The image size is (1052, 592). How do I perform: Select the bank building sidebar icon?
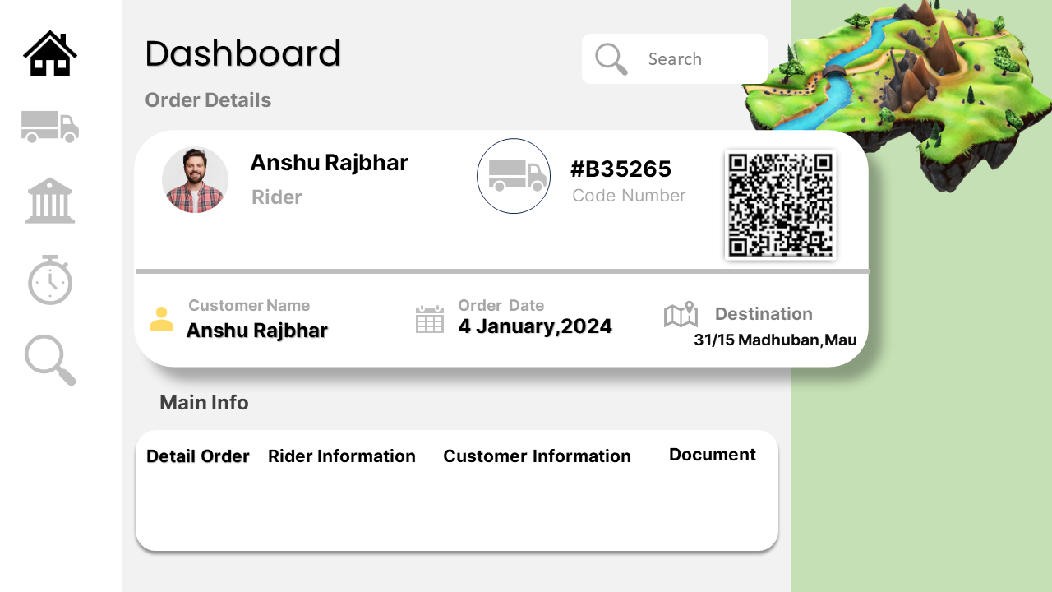tap(50, 201)
